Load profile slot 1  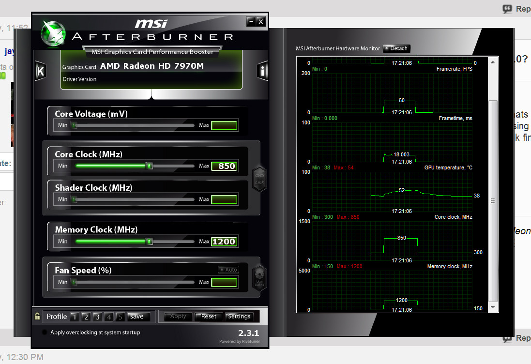click(75, 317)
